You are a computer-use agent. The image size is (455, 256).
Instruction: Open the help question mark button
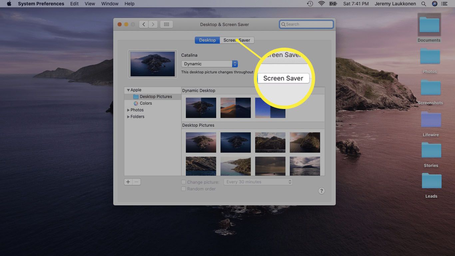click(321, 191)
